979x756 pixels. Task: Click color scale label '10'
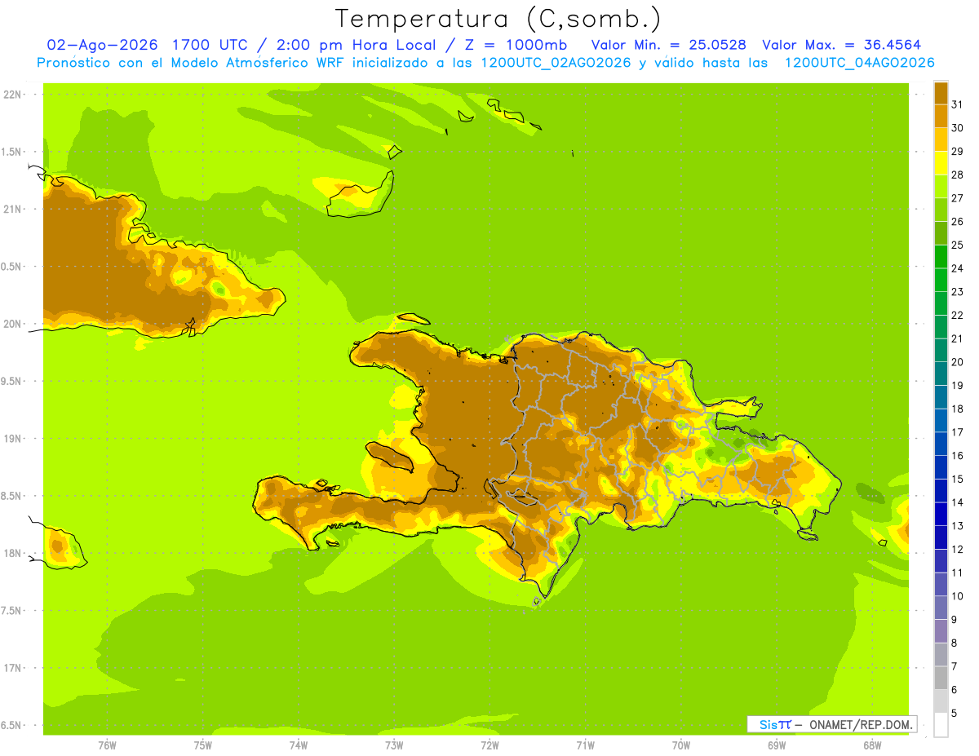click(x=957, y=596)
